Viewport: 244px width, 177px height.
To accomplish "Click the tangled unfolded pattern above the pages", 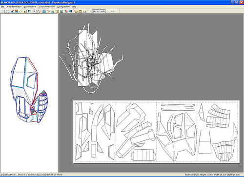I will (91, 58).
